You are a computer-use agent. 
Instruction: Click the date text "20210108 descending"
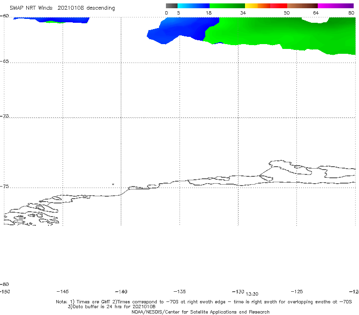pyautogui.click(x=86, y=8)
